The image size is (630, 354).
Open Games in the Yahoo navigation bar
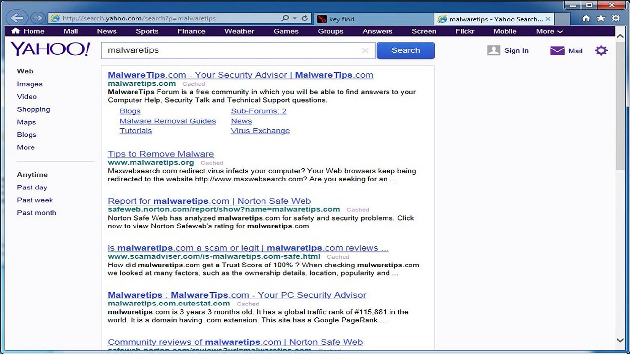(x=286, y=31)
